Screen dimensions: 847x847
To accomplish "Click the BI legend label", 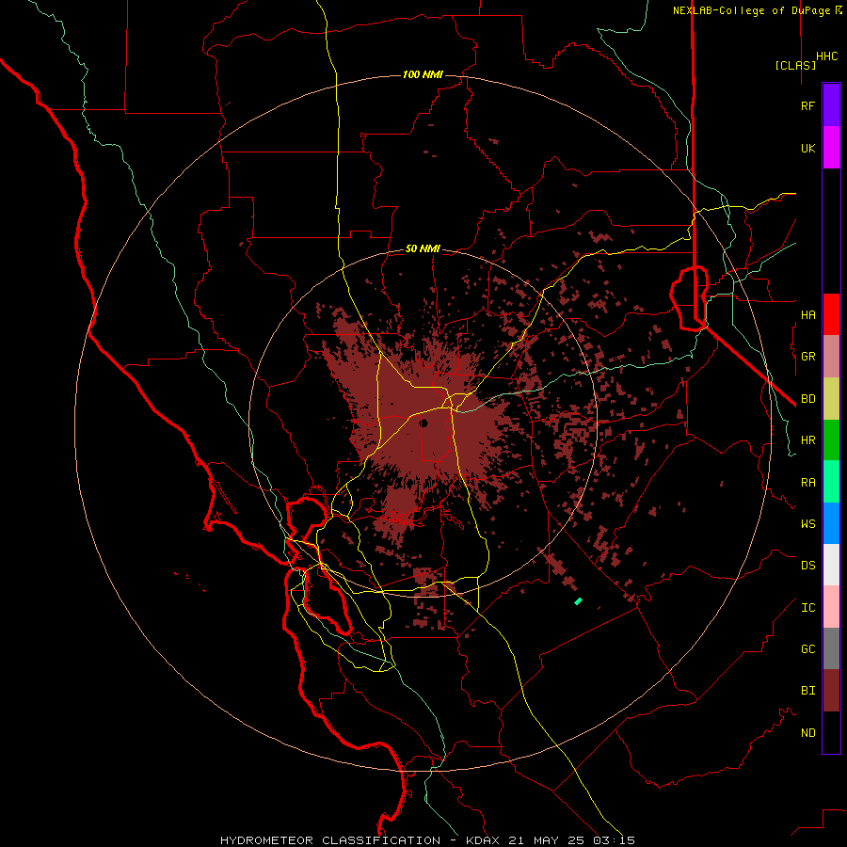I will (x=807, y=691).
